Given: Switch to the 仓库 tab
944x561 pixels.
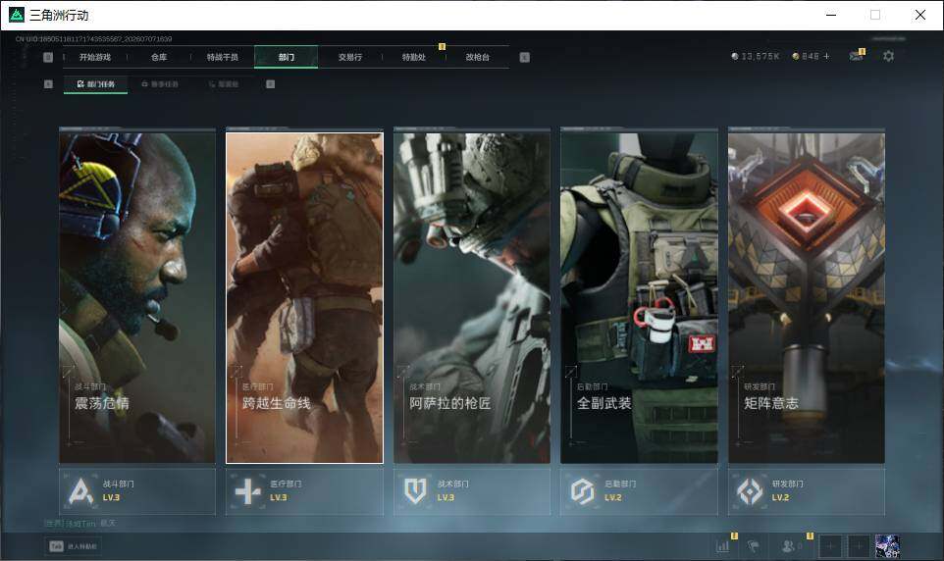Looking at the screenshot, I should coord(159,57).
